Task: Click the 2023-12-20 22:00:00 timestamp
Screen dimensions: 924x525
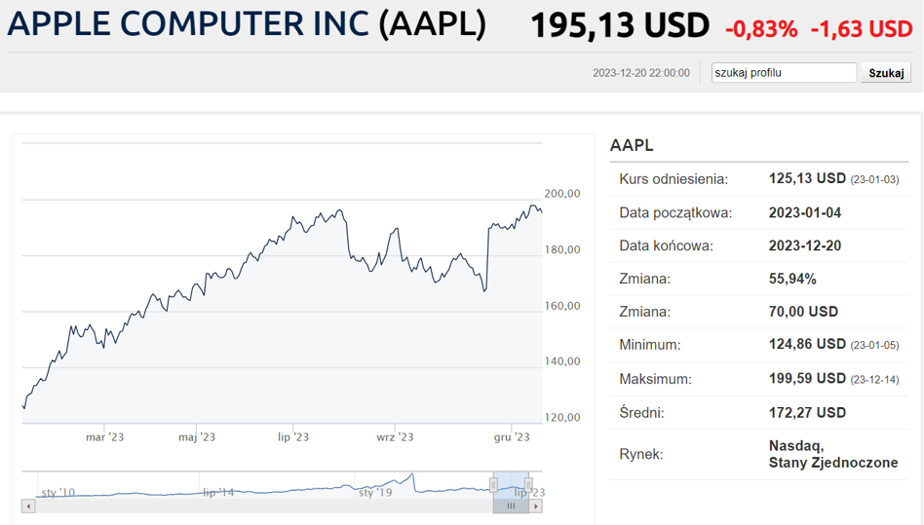Action: click(x=640, y=73)
